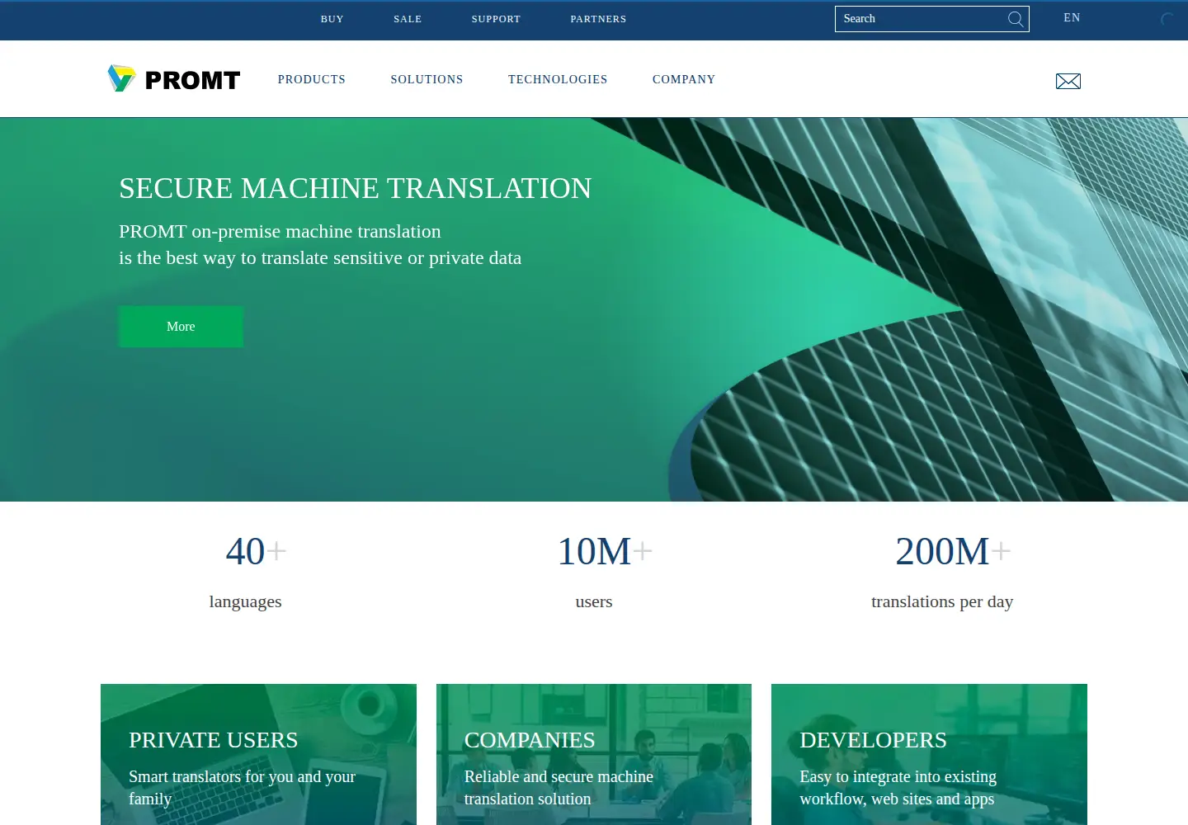Screen dimensions: 1188x825
Task: Open the SALE top menu item
Action: [408, 19]
